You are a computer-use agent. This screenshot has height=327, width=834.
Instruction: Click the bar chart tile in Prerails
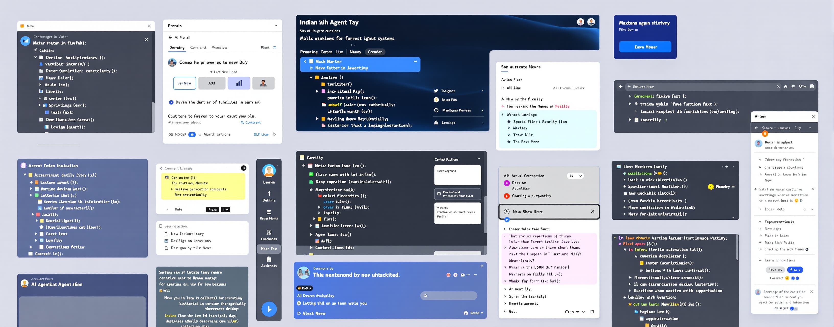239,83
